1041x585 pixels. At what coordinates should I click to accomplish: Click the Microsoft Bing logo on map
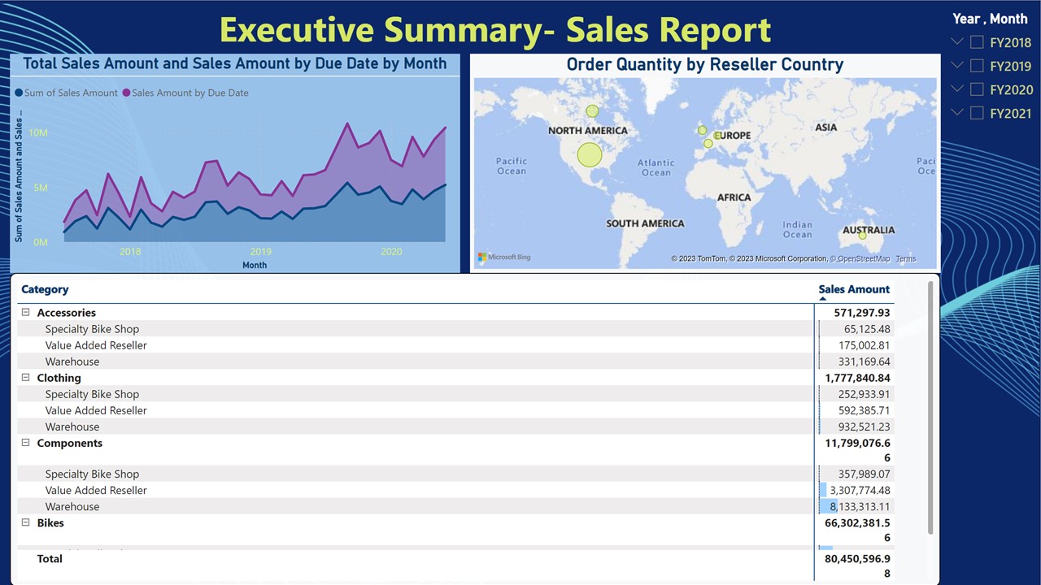(x=504, y=258)
